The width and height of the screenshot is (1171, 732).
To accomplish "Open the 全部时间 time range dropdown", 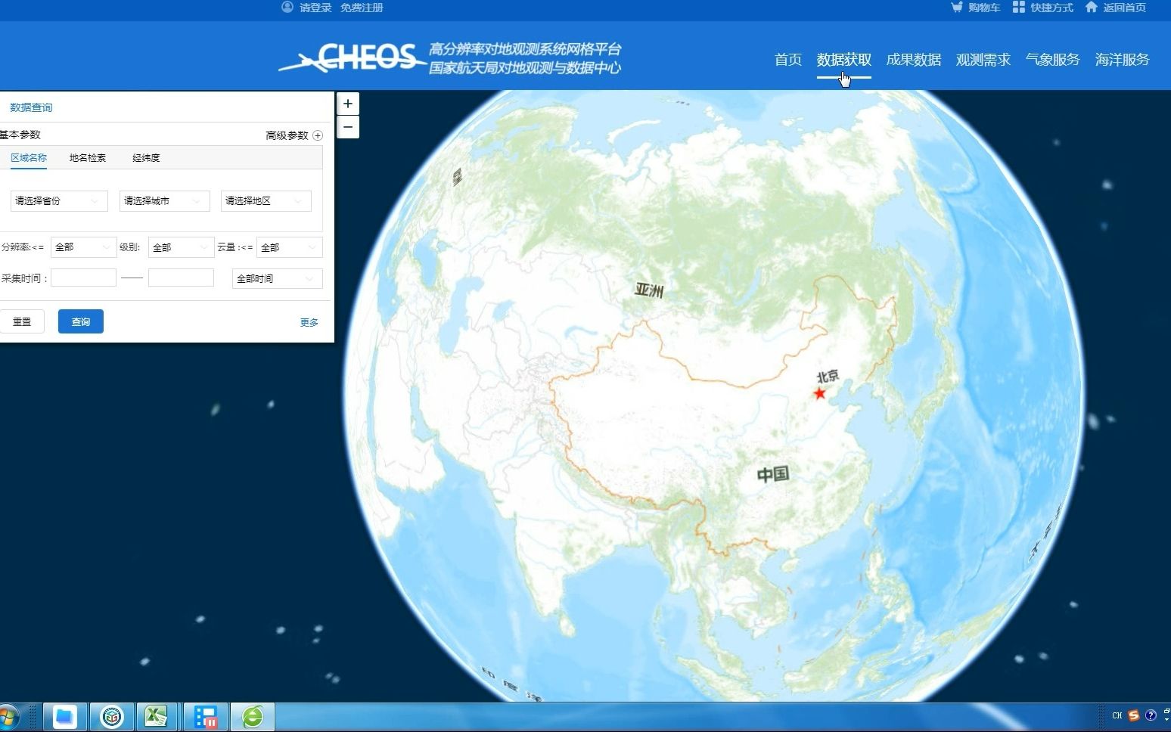I will point(278,279).
